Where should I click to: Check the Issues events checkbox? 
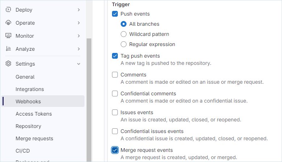point(115,112)
